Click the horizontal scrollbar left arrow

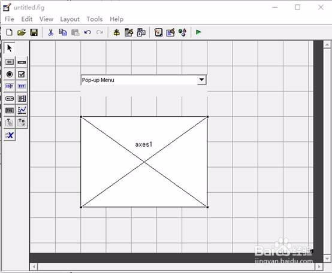tap(34, 266)
